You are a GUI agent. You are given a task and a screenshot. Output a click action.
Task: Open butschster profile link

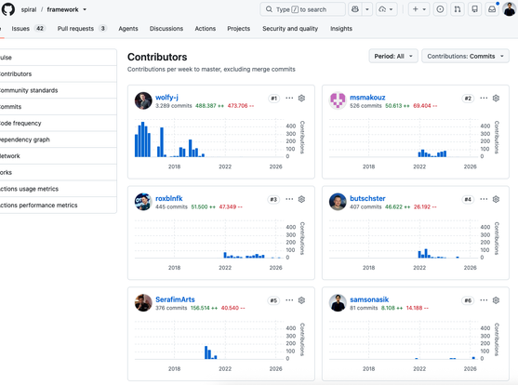click(x=367, y=198)
